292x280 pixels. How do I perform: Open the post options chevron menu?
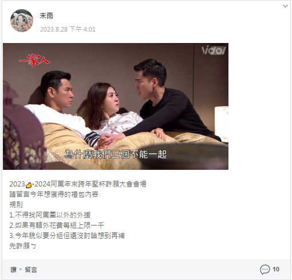(x=285, y=6)
